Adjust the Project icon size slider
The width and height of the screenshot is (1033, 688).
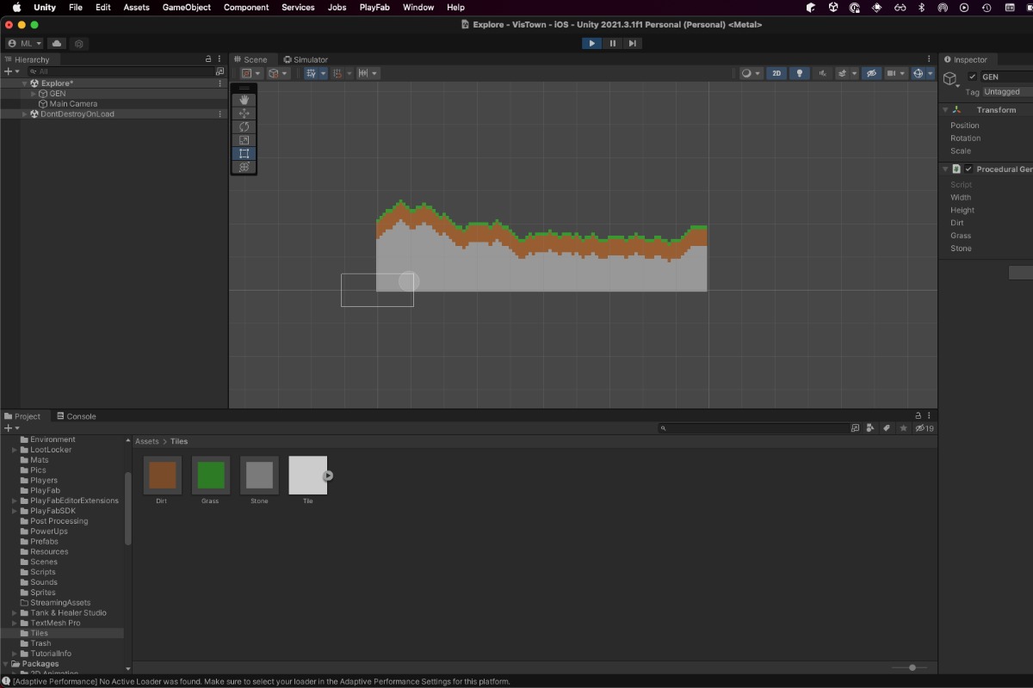click(x=912, y=667)
